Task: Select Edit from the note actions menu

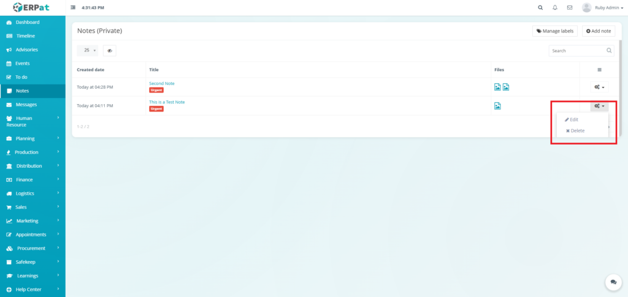Action: [x=572, y=119]
